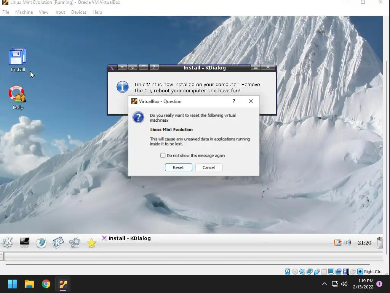
Task: Select Install - KDialog taskbar entry
Action: tap(126, 238)
